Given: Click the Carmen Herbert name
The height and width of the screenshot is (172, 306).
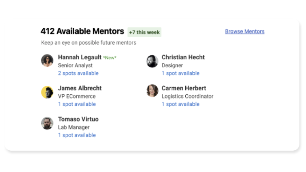Looking at the screenshot, I should coord(184,88).
